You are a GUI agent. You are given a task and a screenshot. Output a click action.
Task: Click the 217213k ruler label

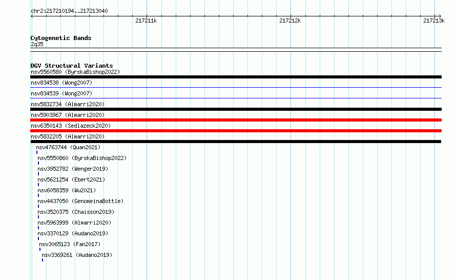(x=434, y=21)
